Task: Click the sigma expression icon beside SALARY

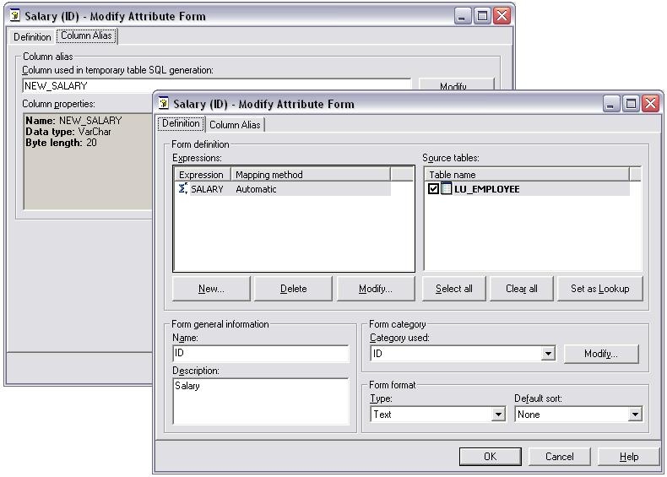Action: tap(183, 188)
